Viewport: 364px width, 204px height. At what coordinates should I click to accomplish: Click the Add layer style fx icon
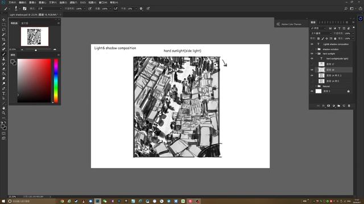(324, 106)
